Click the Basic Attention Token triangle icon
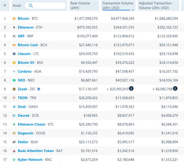 tap(14, 151)
